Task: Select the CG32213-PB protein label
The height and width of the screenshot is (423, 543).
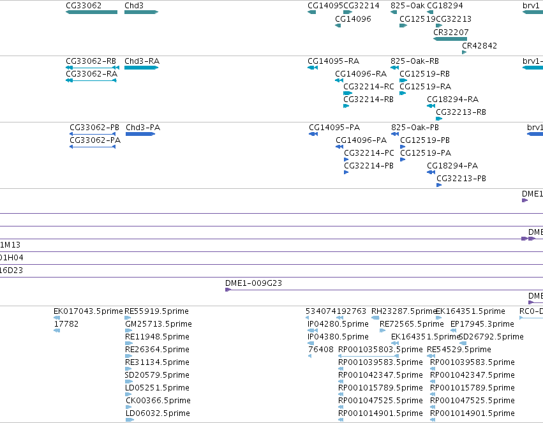Action: click(461, 179)
